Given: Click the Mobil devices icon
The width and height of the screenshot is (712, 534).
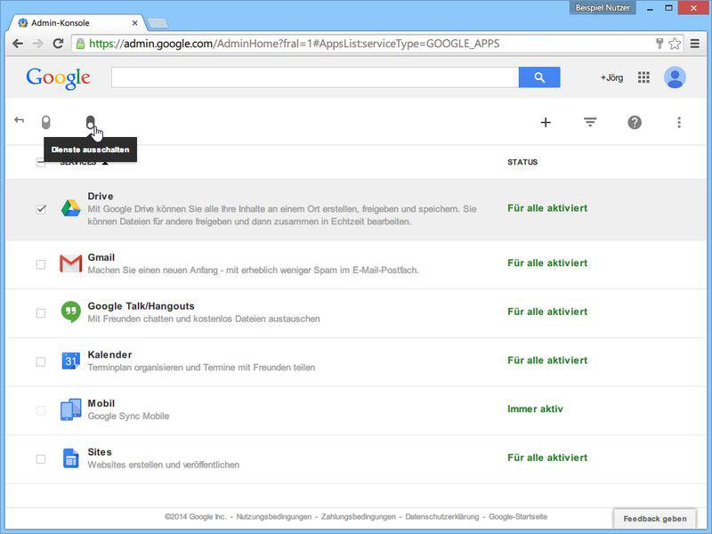Looking at the screenshot, I should coord(71,409).
